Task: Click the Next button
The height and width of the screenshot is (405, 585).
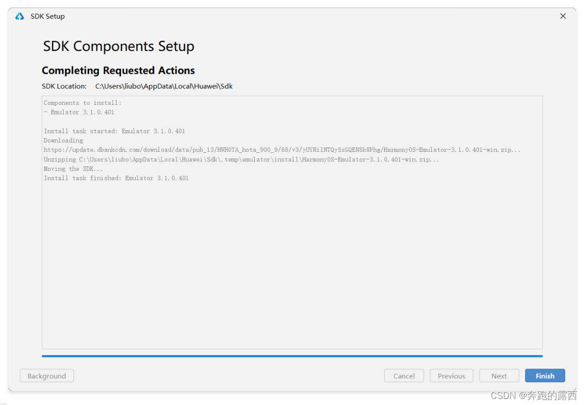Action: pyautogui.click(x=499, y=376)
